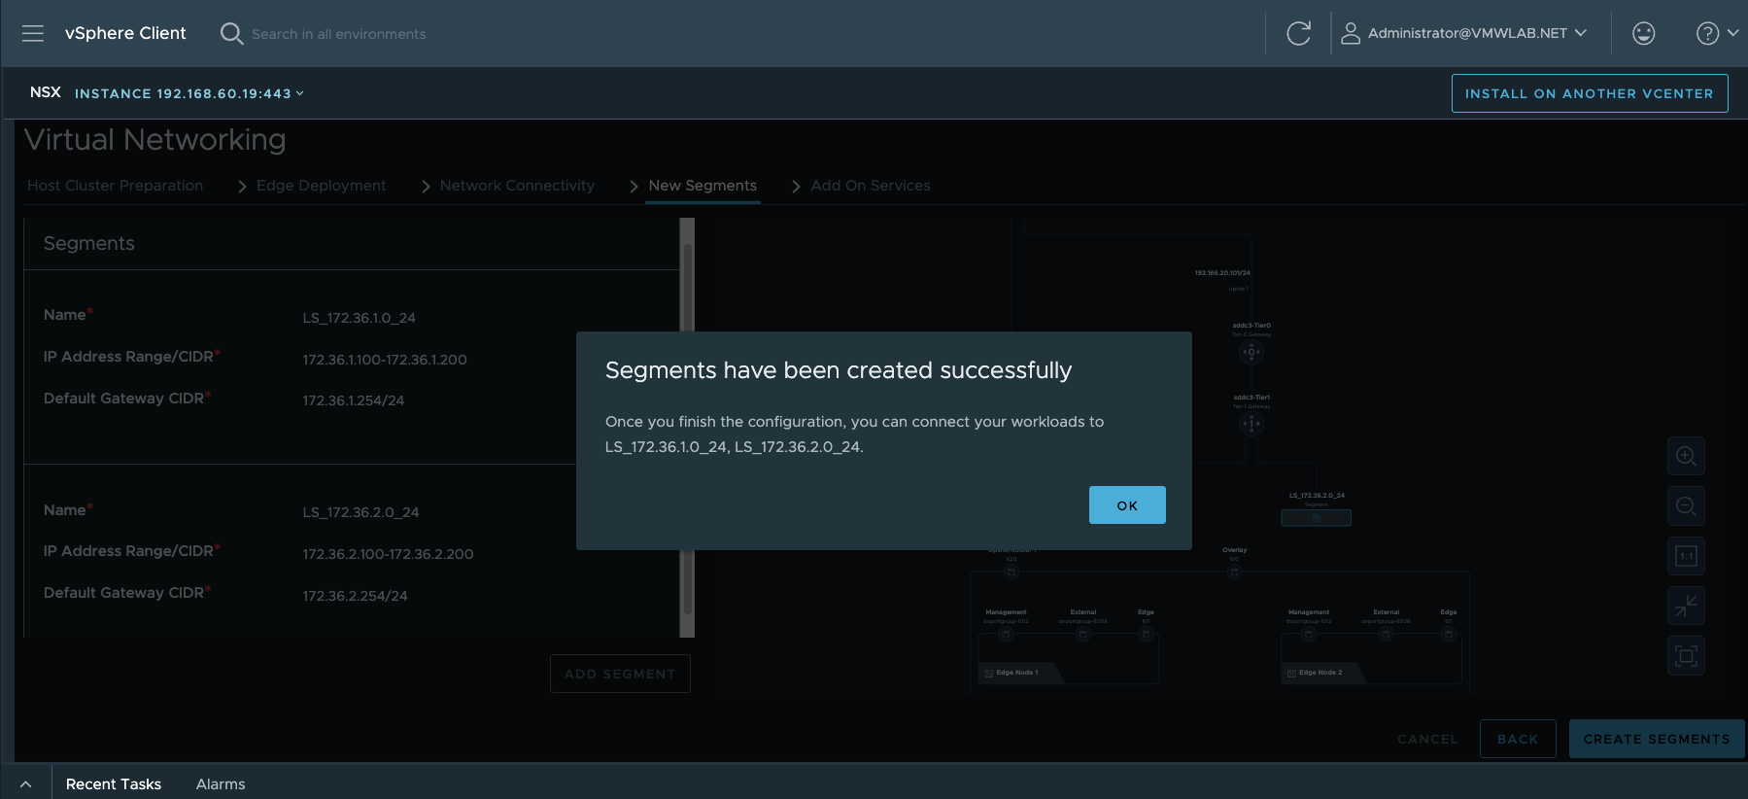This screenshot has height=799, width=1748.
Task: Reset topology zoom to 1:1
Action: [x=1686, y=556]
